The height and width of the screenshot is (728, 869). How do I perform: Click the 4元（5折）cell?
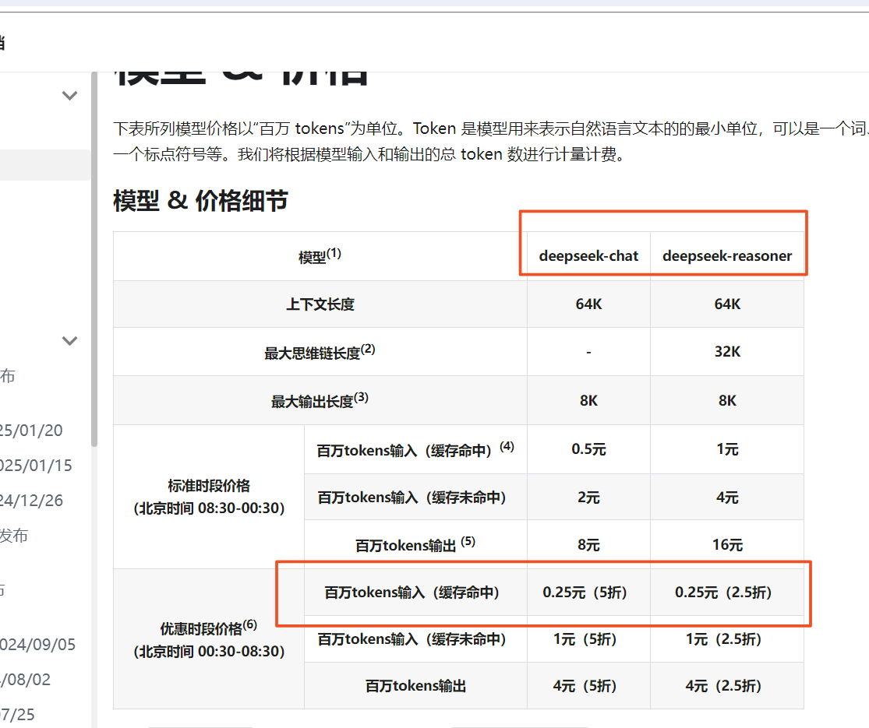pyautogui.click(x=588, y=686)
